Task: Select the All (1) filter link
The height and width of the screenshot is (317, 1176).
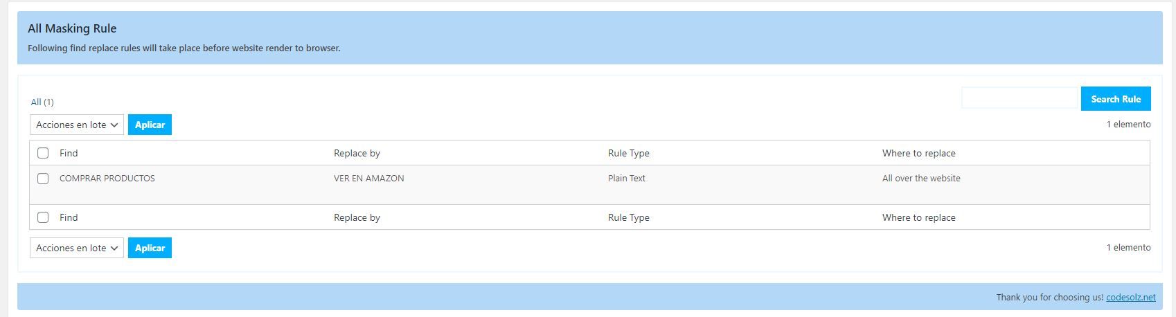Action: click(x=42, y=102)
